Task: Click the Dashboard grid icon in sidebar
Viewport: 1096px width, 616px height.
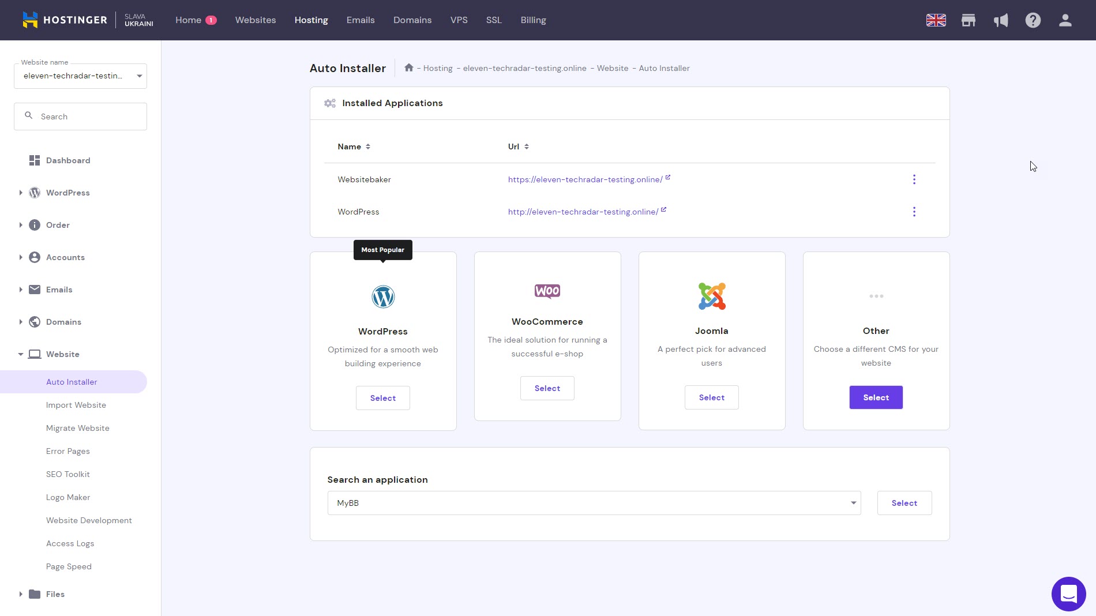Action: coord(35,160)
